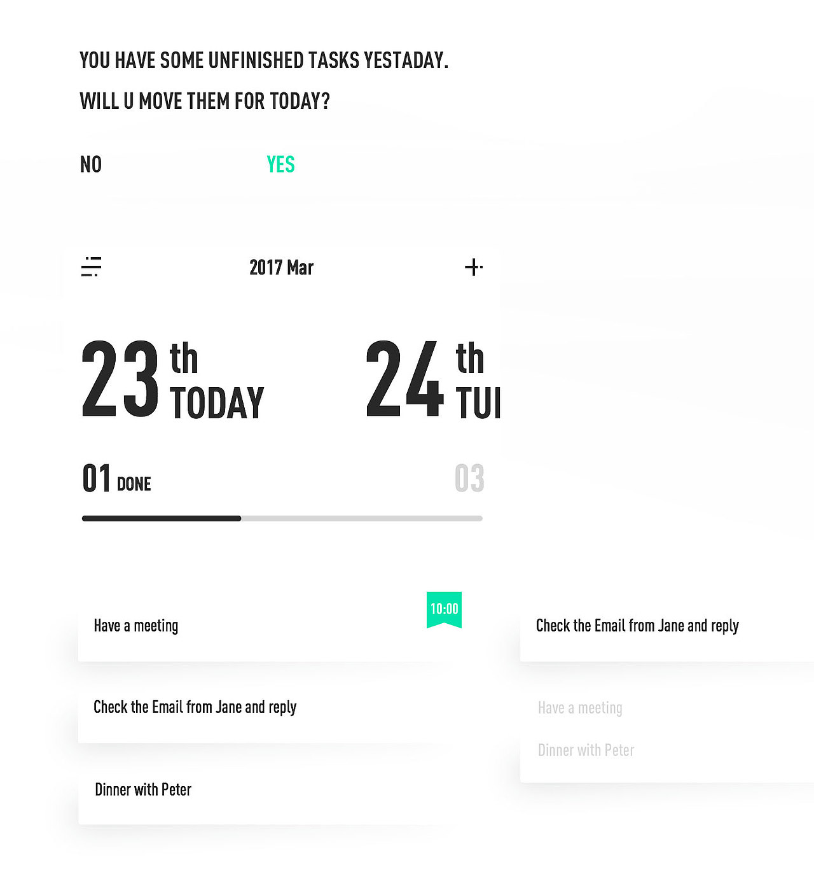
Task: Open the filter menu icon
Action: tap(92, 267)
